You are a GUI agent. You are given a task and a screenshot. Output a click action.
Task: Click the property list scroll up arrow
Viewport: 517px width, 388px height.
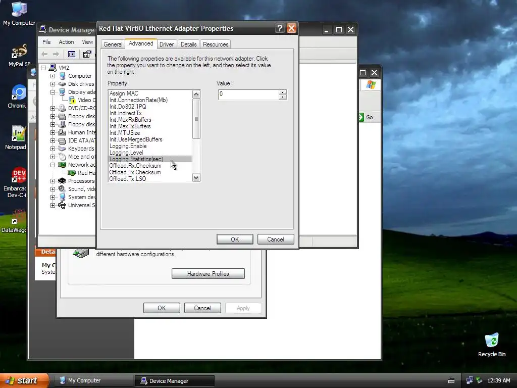196,94
